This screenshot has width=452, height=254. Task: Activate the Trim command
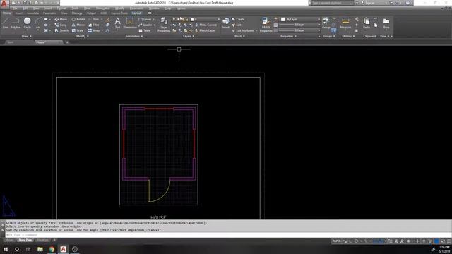(x=94, y=19)
